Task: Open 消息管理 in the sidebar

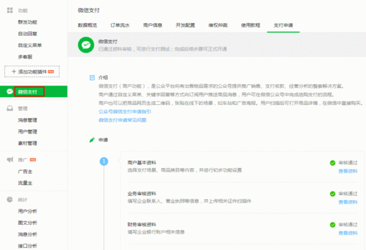Action: click(x=28, y=121)
